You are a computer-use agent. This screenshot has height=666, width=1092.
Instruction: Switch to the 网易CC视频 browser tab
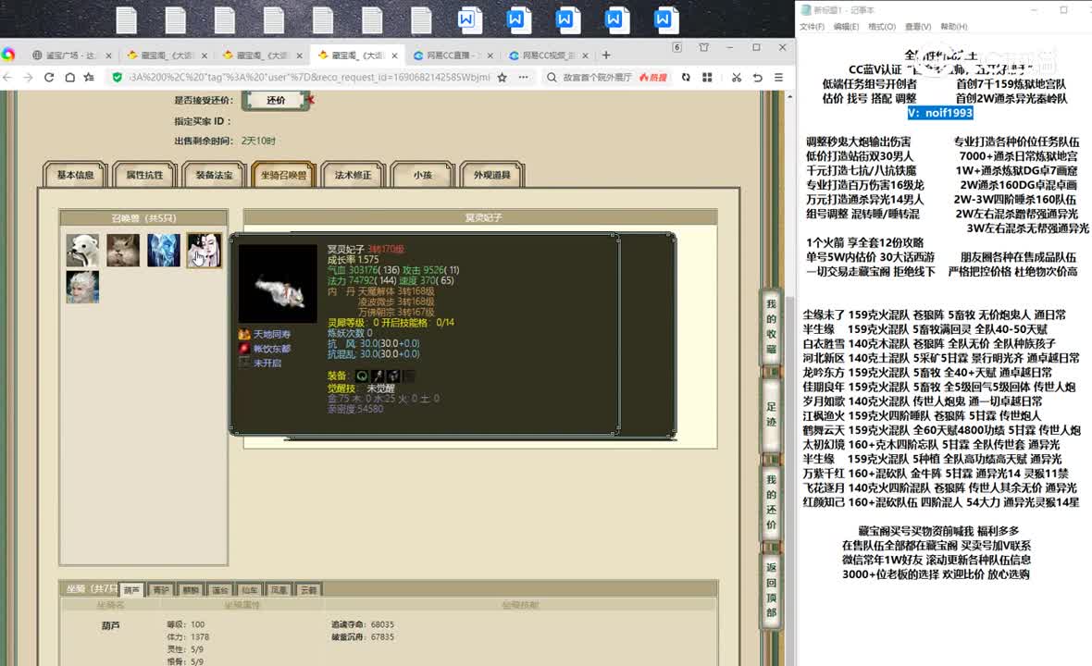548,55
